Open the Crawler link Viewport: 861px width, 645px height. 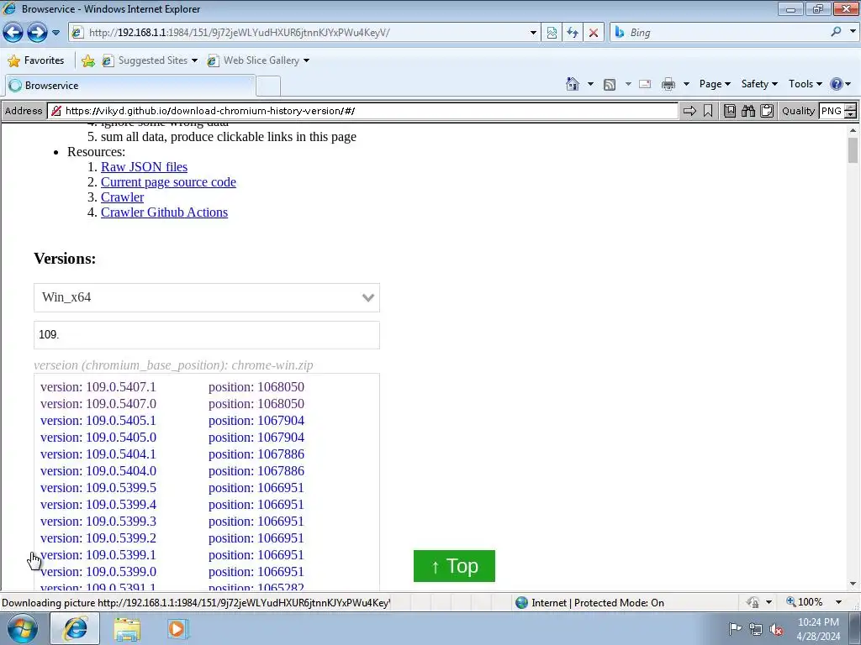[x=123, y=197]
